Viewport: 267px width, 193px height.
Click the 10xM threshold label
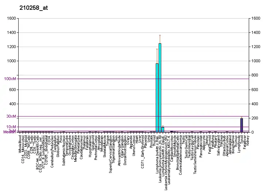[x=11, y=127]
